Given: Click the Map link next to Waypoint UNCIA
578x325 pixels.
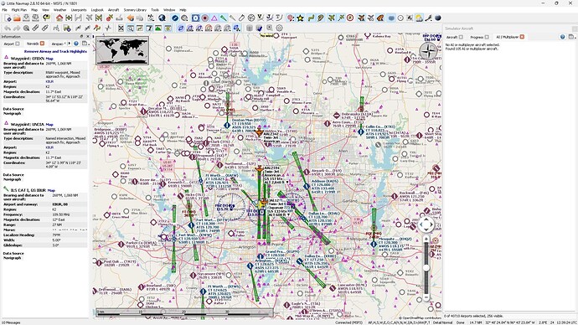Looking at the screenshot, I should (49, 125).
